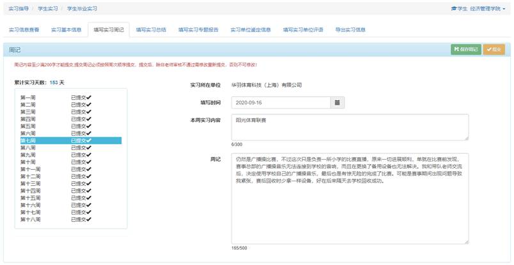Switch to the 实习信息查看 tab
The height and width of the screenshot is (265, 514).
24,30
